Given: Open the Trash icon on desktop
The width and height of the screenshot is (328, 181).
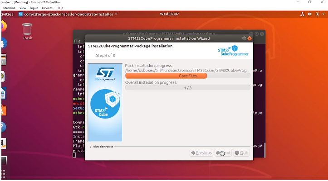Looking at the screenshot, I should (27, 31).
